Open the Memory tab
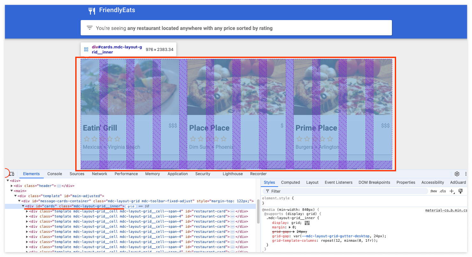 click(152, 174)
